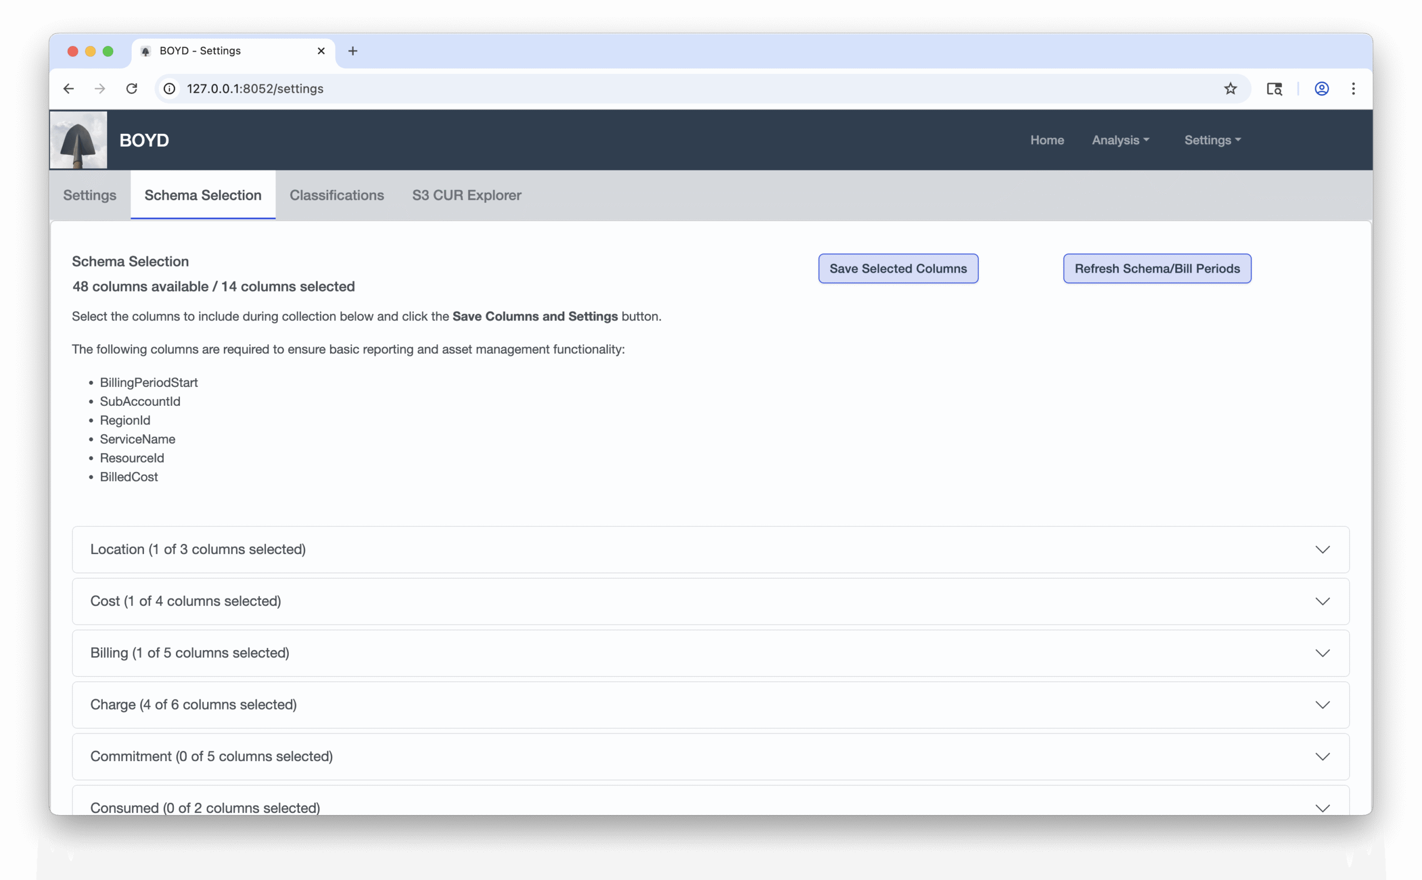
Task: Switch to the Classifications tab
Action: [x=337, y=195]
